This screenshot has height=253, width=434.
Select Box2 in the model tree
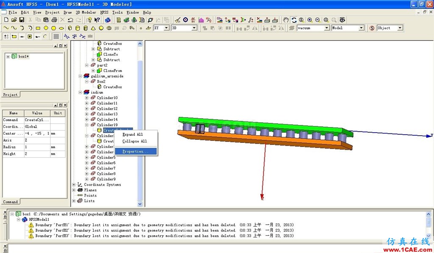[101, 81]
